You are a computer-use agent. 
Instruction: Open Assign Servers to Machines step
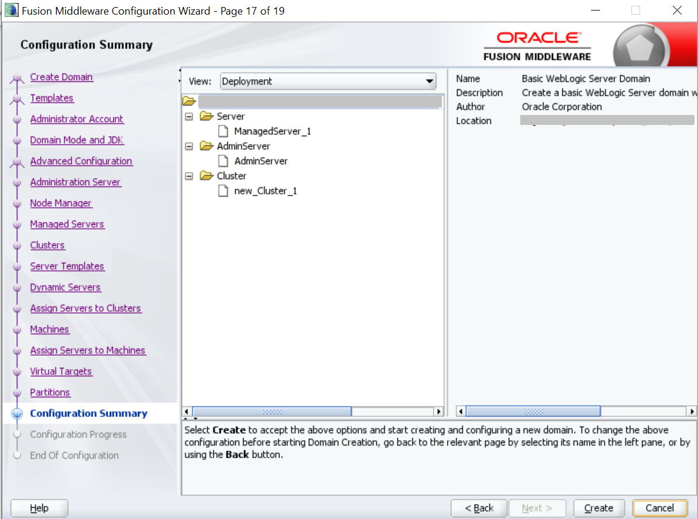coord(88,350)
